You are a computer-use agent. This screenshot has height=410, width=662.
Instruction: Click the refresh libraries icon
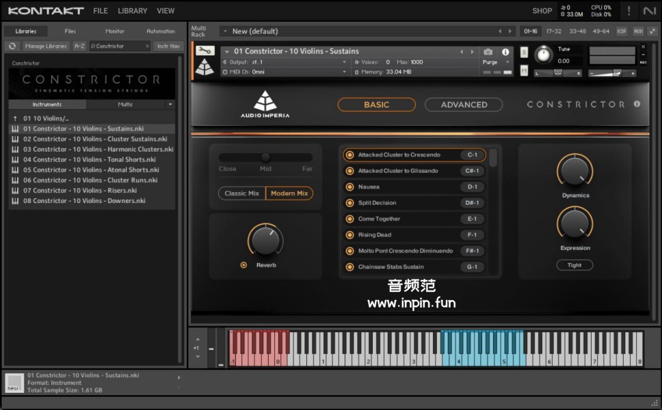tap(12, 46)
